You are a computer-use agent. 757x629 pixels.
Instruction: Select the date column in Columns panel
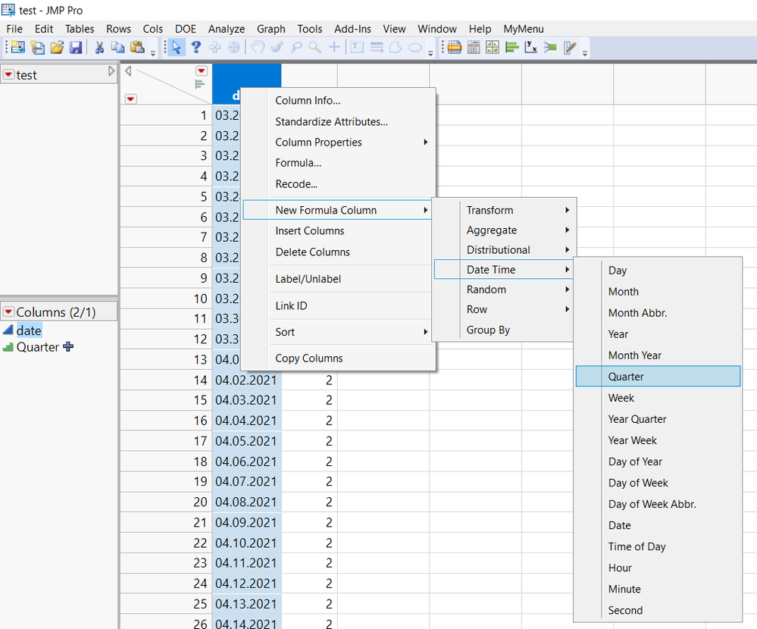tap(29, 330)
